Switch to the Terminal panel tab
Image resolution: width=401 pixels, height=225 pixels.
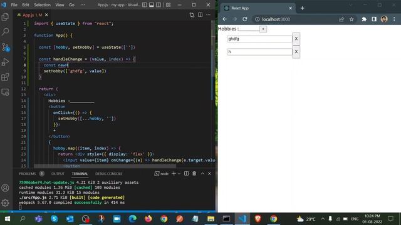(80, 174)
